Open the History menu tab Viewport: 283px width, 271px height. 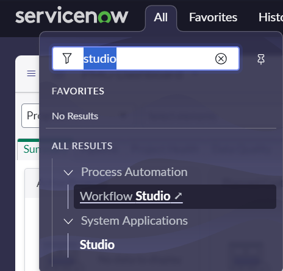271,18
